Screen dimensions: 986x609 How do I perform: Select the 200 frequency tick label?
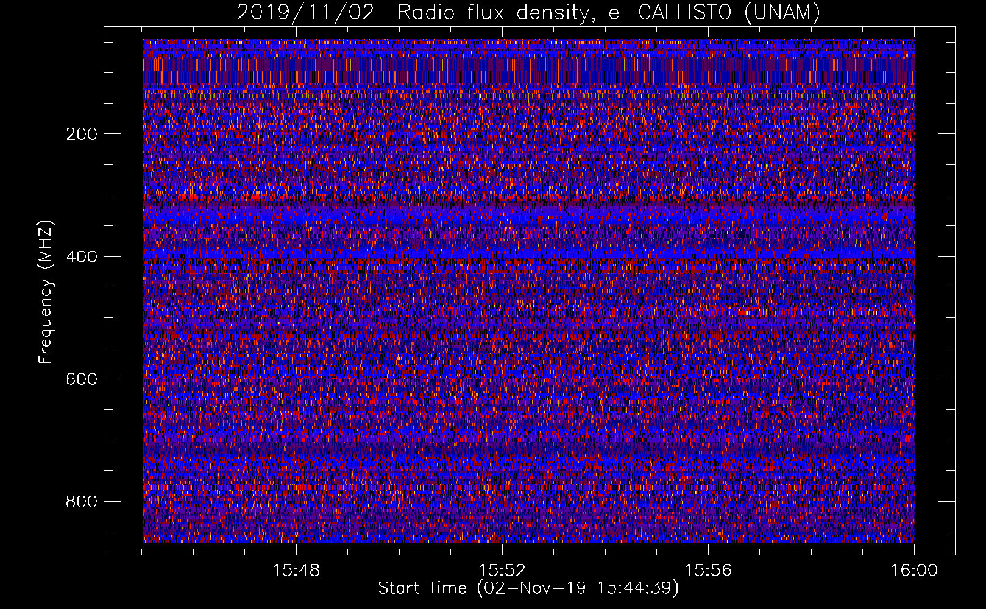(81, 134)
